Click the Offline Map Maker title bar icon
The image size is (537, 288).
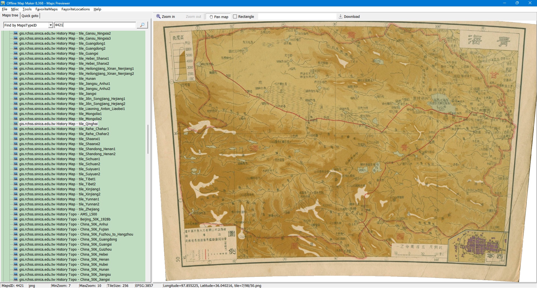3,3
